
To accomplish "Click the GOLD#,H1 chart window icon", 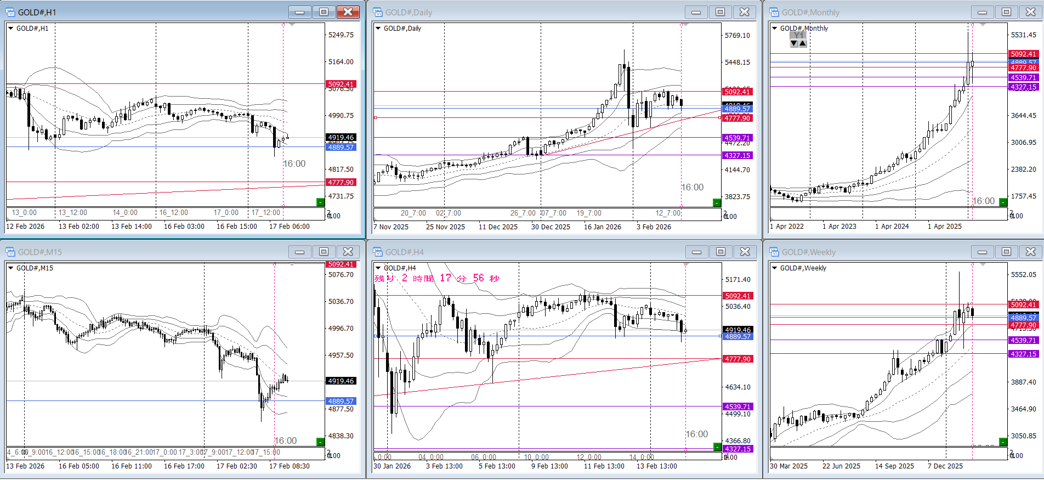I will (x=10, y=12).
